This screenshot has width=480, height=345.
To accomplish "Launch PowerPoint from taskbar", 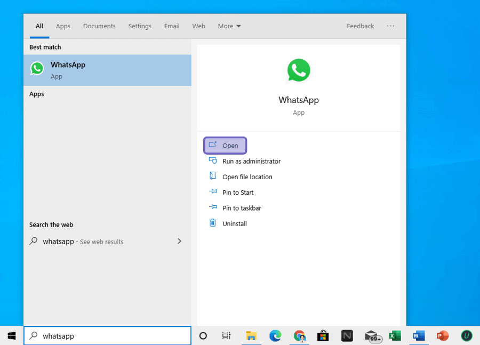I will [442, 336].
